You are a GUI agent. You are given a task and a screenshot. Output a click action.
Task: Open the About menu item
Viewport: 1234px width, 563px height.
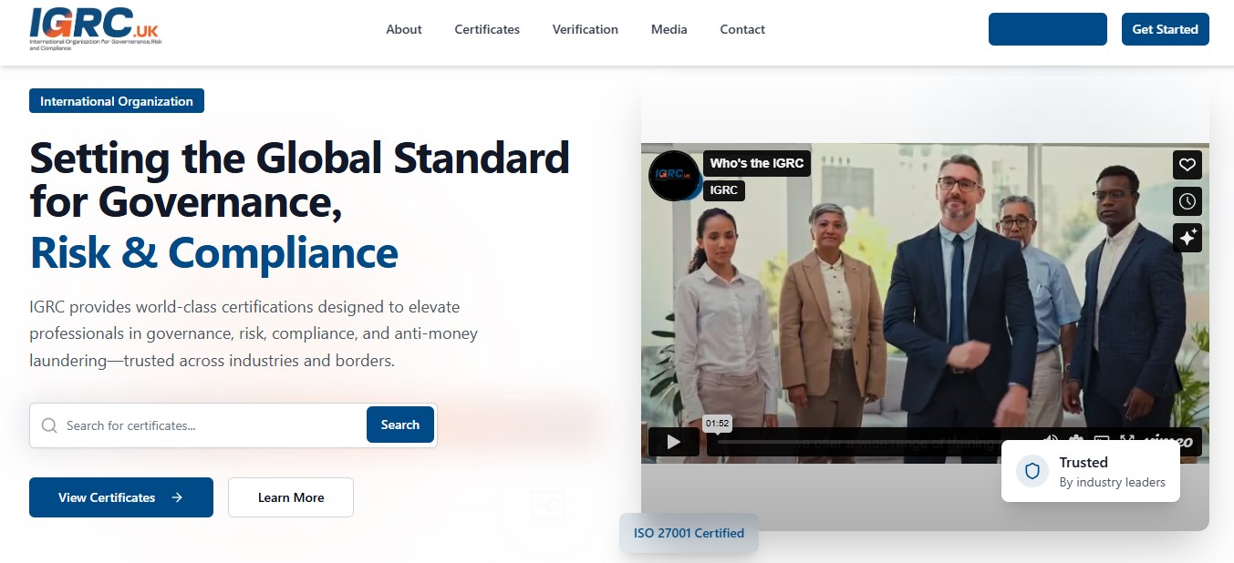click(x=403, y=29)
